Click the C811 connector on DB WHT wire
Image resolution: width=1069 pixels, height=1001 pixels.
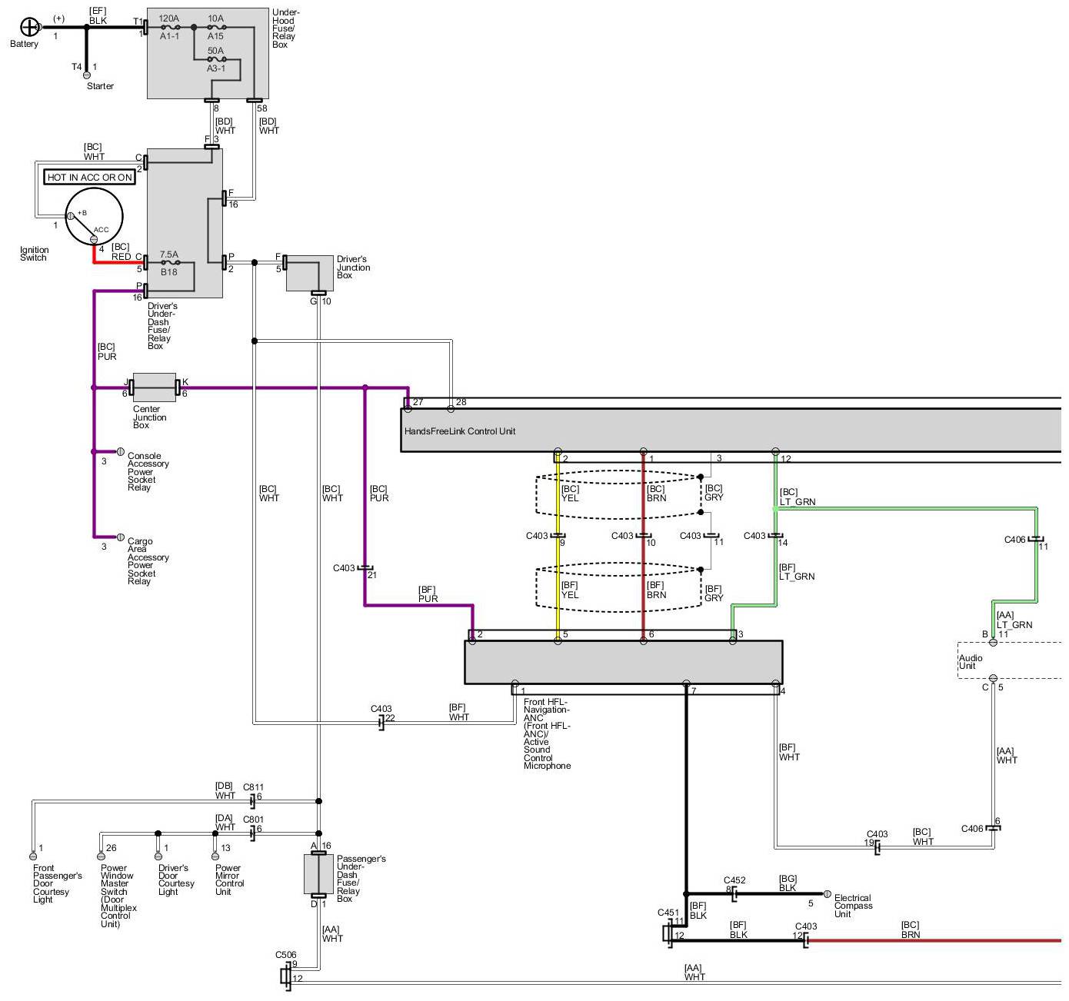coord(253,800)
